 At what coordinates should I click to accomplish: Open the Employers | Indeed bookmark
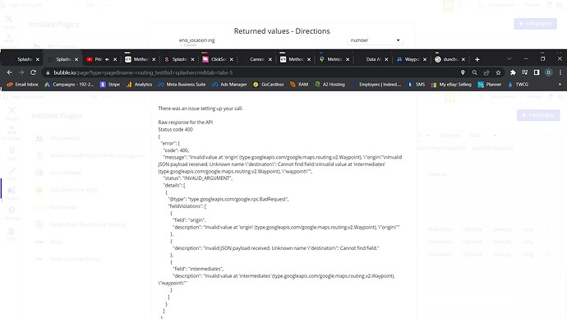tap(376, 84)
